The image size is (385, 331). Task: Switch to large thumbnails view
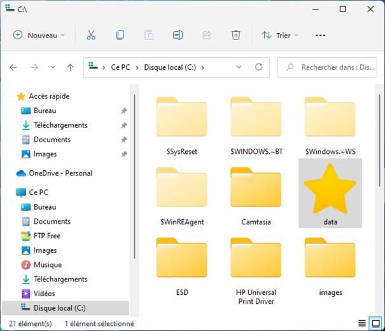click(375, 324)
